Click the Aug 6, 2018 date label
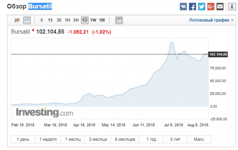This screenshot has height=150, width=238. tap(197, 125)
